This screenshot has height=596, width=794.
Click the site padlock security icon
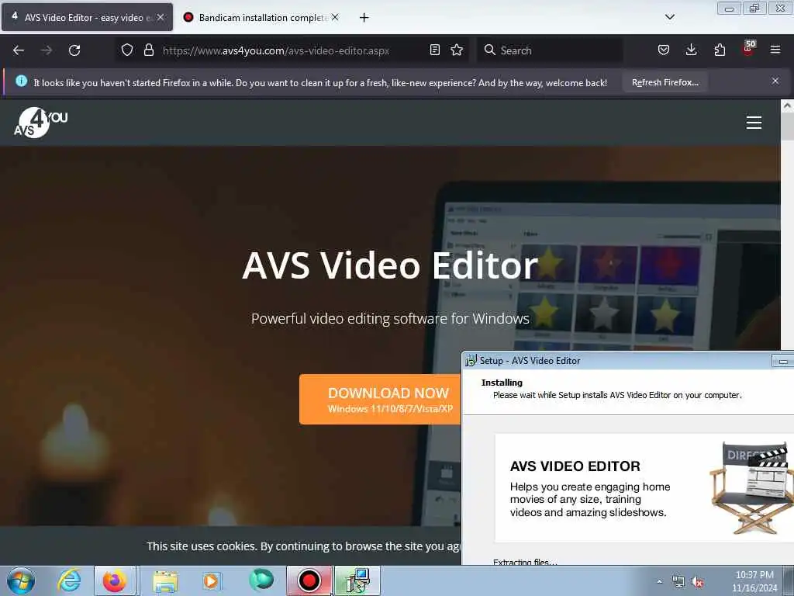coord(148,50)
